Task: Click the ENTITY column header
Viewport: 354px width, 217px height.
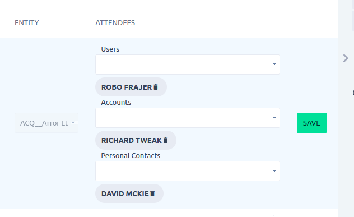Action: [27, 23]
